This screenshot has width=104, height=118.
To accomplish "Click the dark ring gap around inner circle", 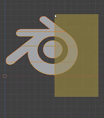I will pos(40,50).
